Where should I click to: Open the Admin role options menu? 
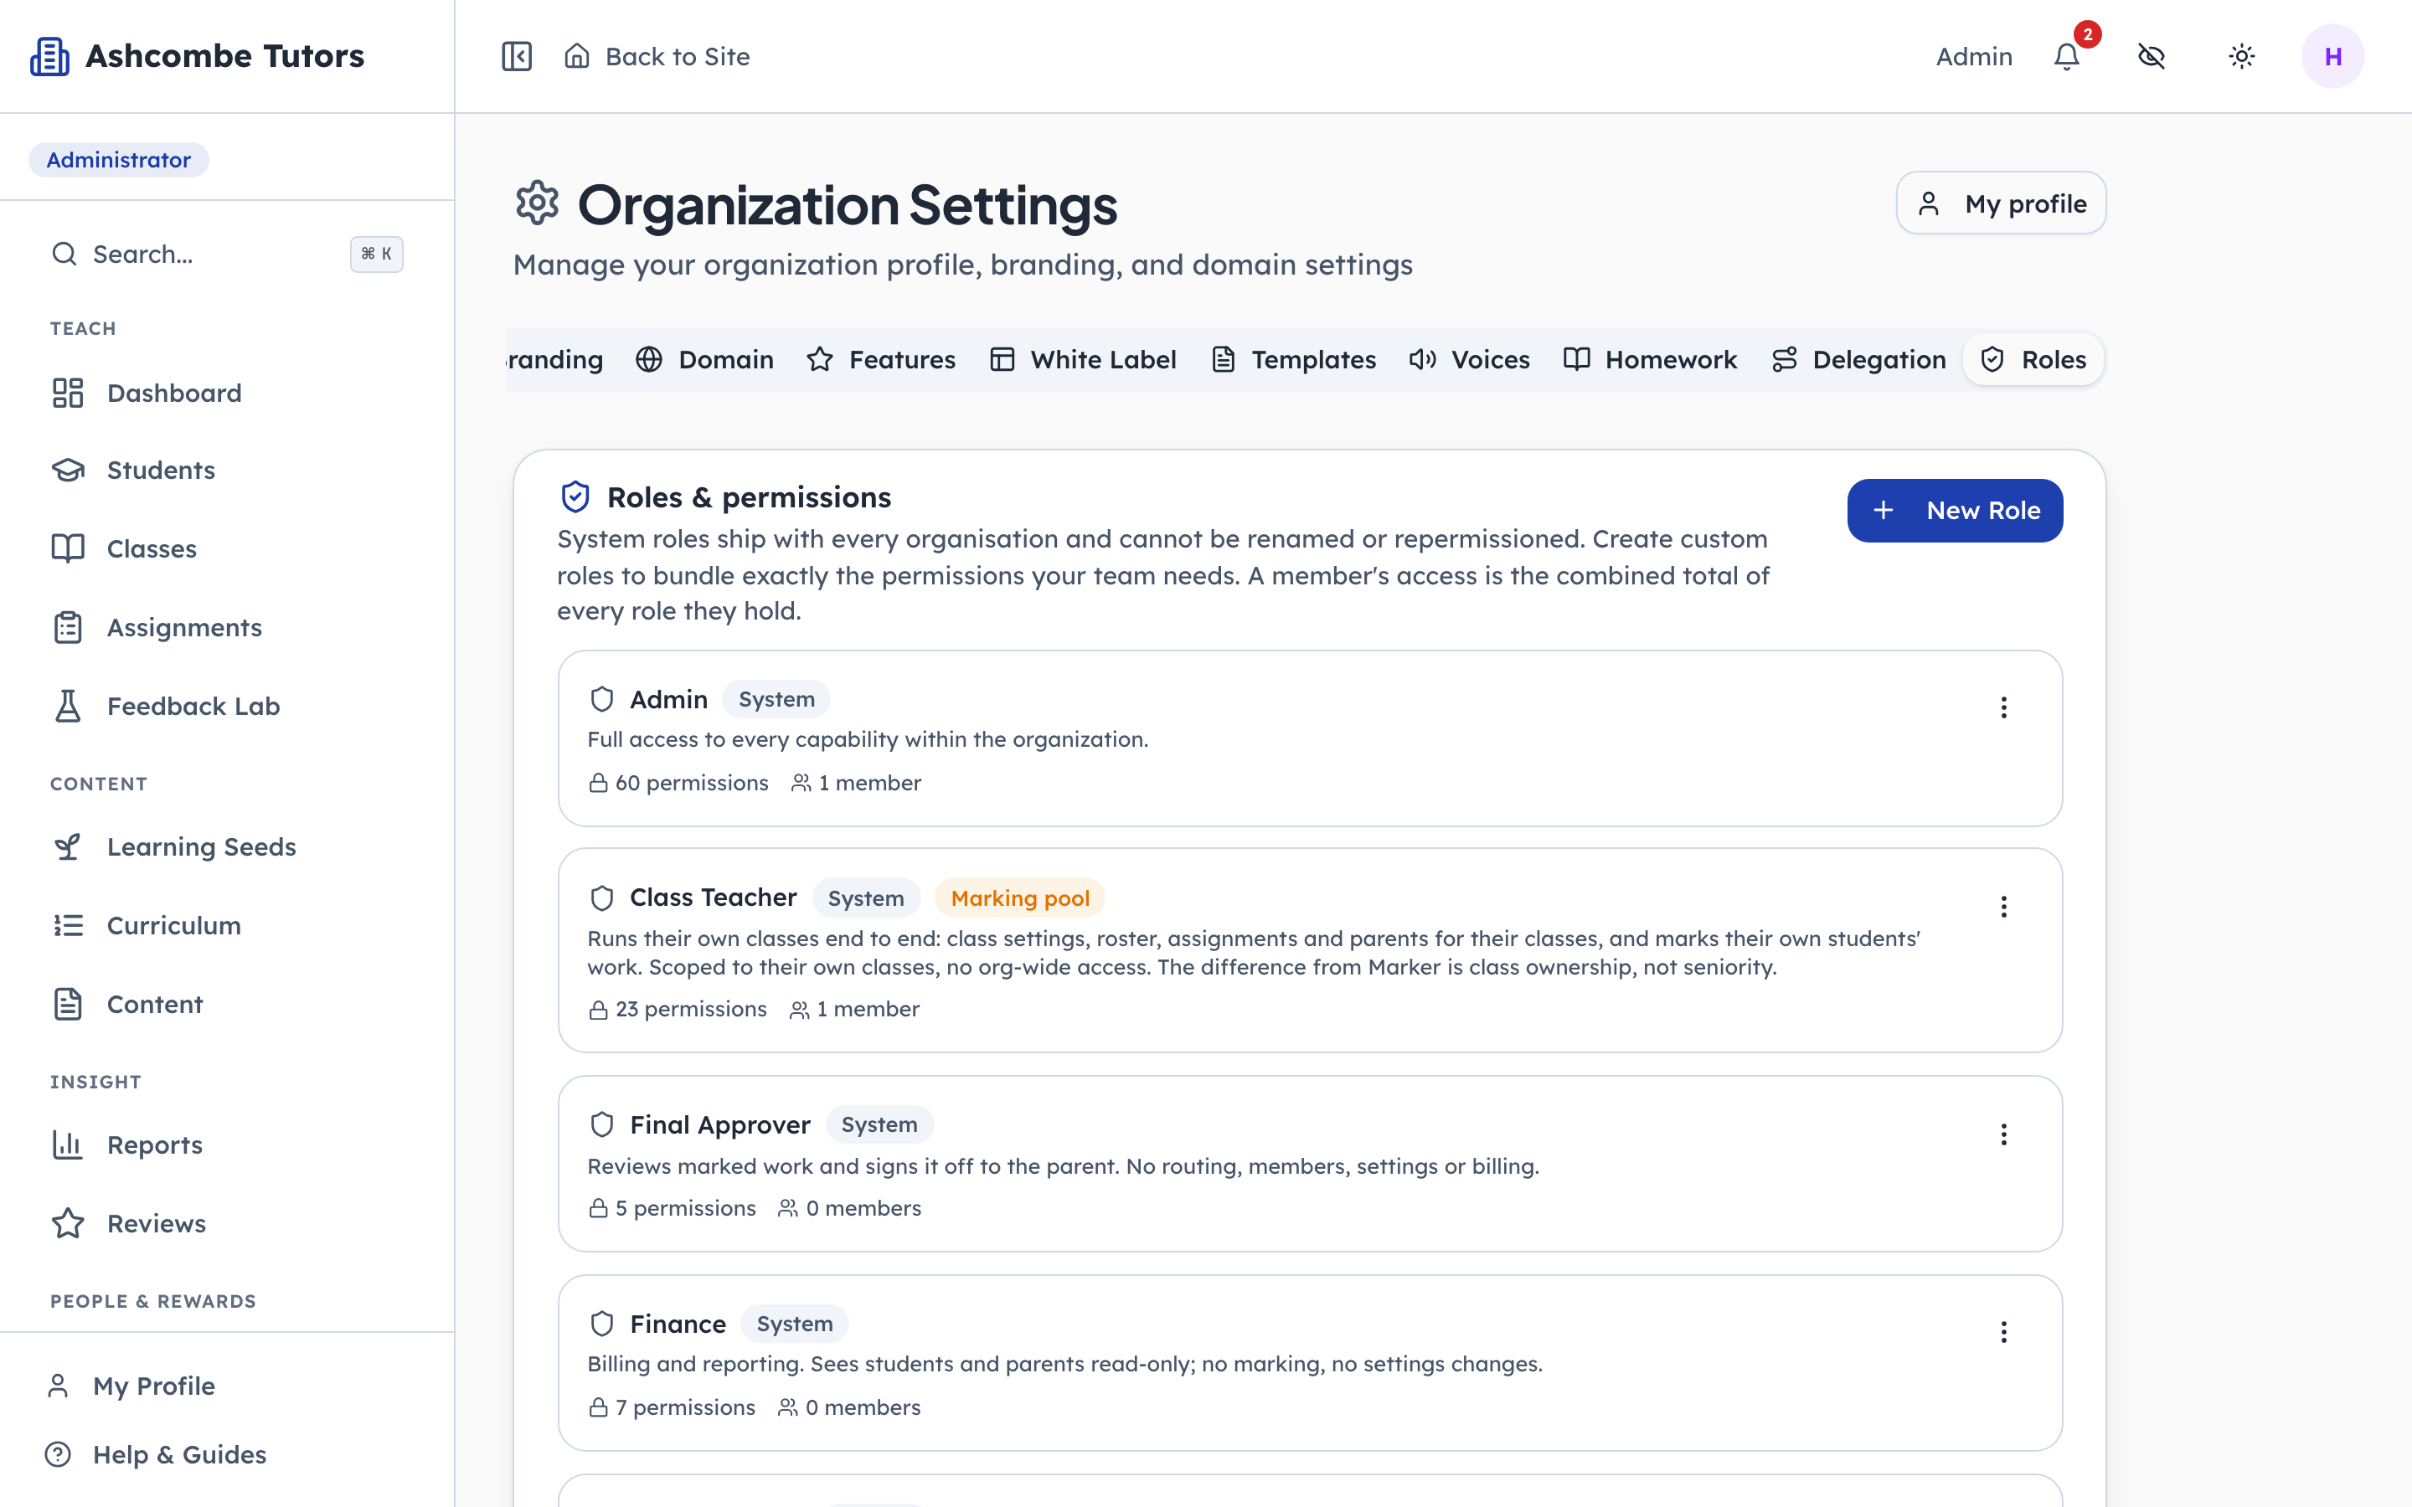pyautogui.click(x=2003, y=707)
